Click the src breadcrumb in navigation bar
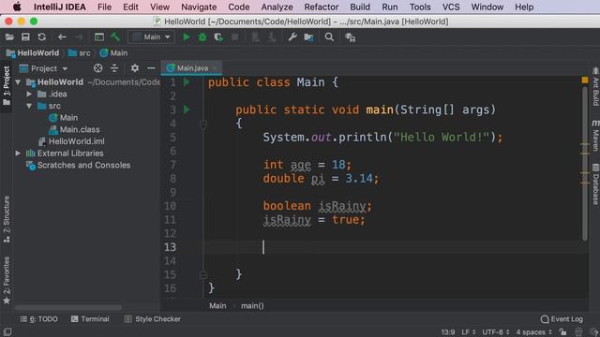 point(79,53)
